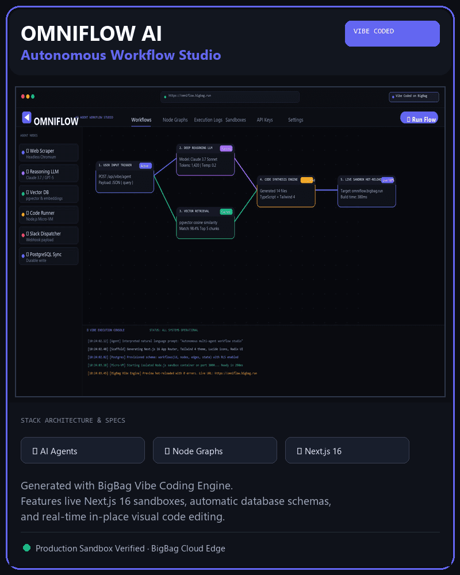Click the "Match: 98.4% Top 5 chunks" text

coord(199,228)
